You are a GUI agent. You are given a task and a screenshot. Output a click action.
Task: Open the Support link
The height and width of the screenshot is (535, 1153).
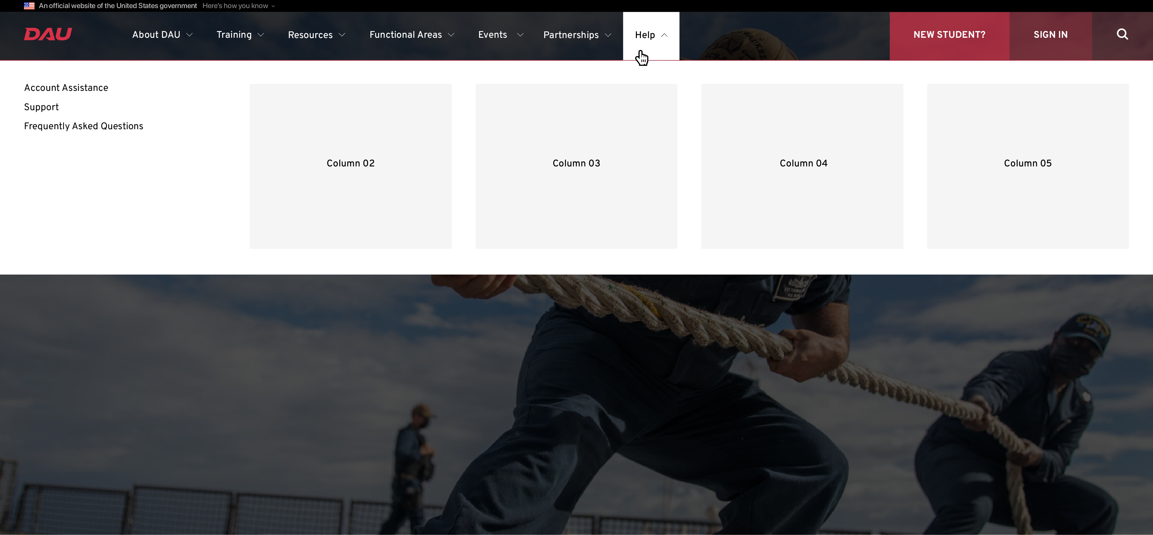point(41,107)
